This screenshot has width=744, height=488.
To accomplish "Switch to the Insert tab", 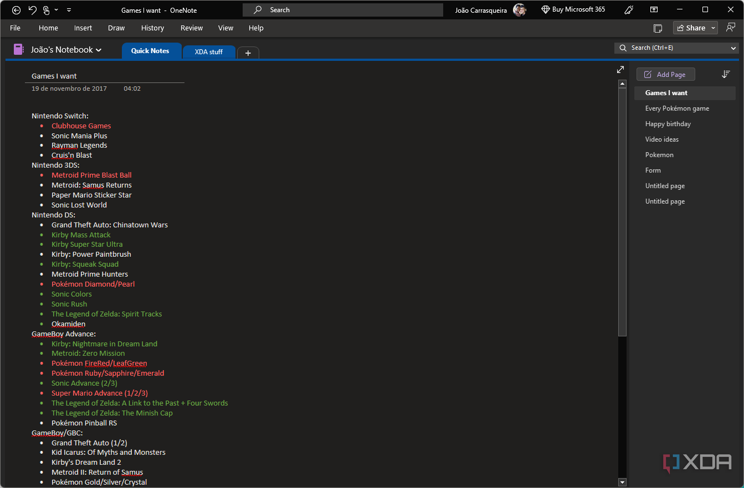I will click(83, 28).
